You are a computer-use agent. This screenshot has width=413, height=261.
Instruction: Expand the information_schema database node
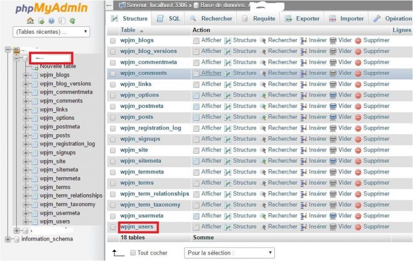[8, 240]
